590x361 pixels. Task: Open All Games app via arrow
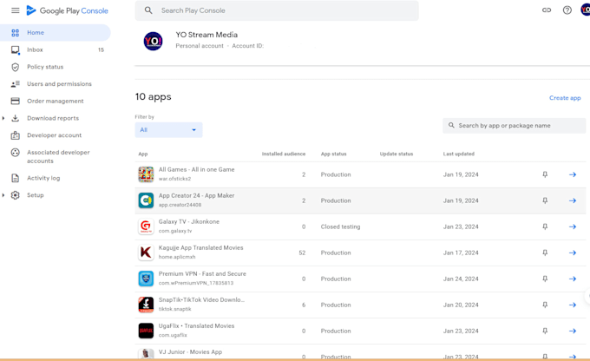[573, 174]
